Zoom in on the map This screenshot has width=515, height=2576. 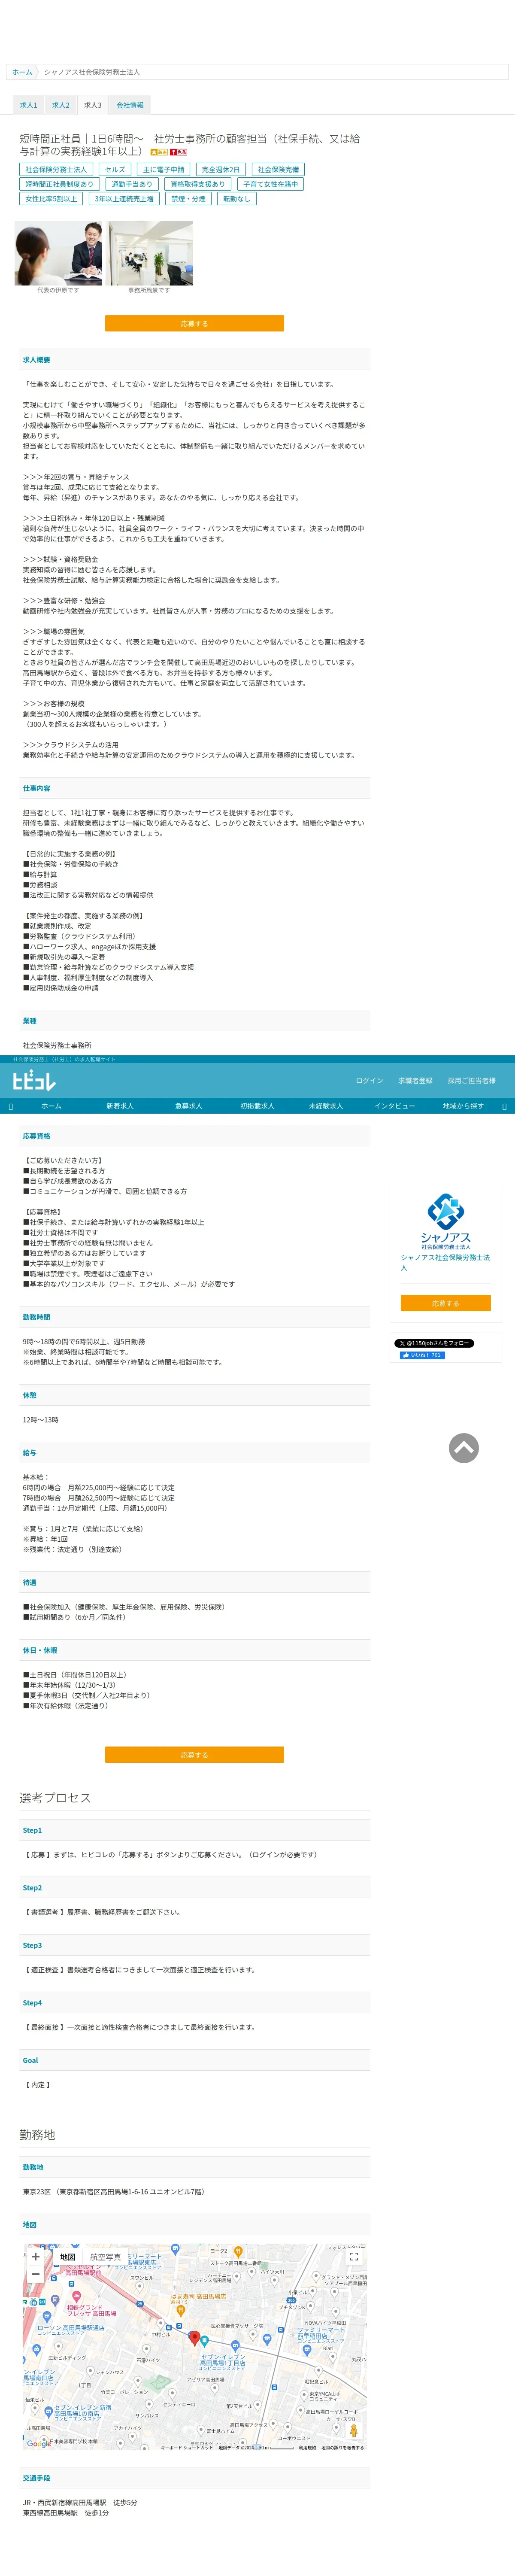click(36, 2256)
